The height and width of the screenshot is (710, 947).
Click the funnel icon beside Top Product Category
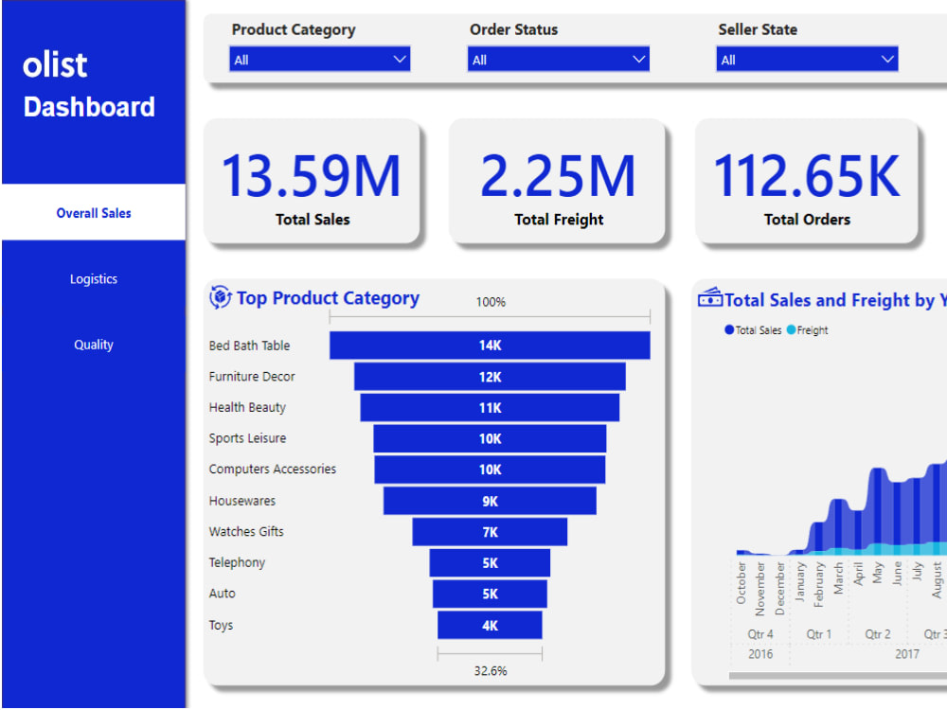click(219, 297)
